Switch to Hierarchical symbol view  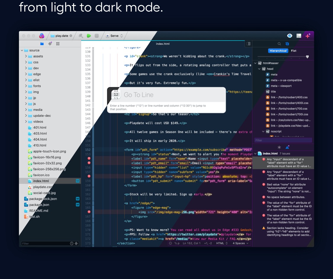278,51
